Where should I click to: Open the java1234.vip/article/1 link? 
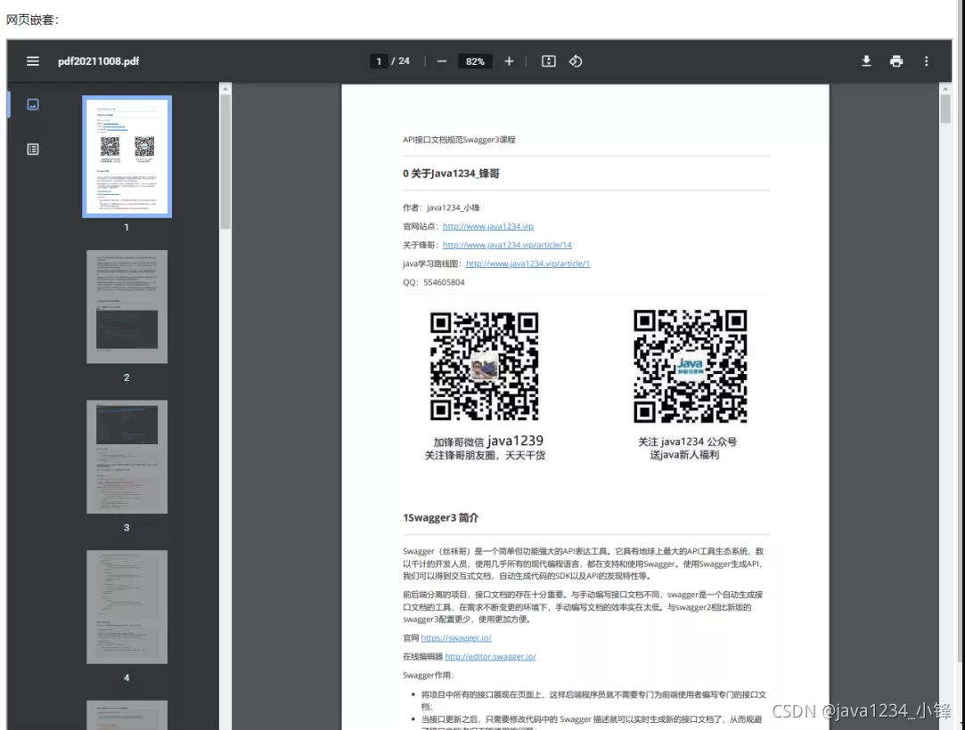click(x=528, y=264)
